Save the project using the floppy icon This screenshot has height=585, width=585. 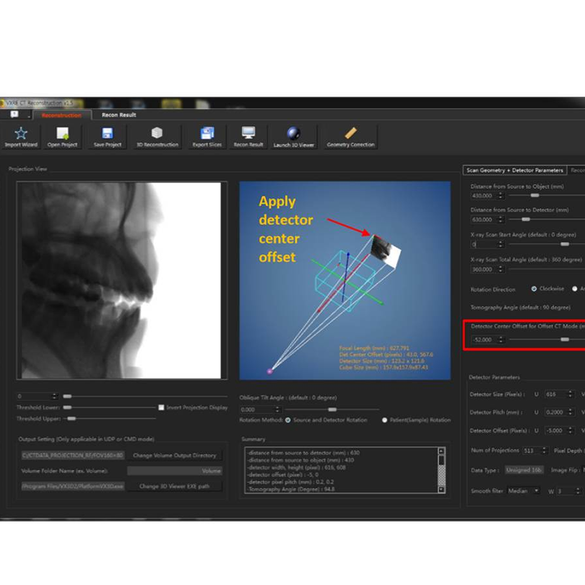click(x=108, y=133)
